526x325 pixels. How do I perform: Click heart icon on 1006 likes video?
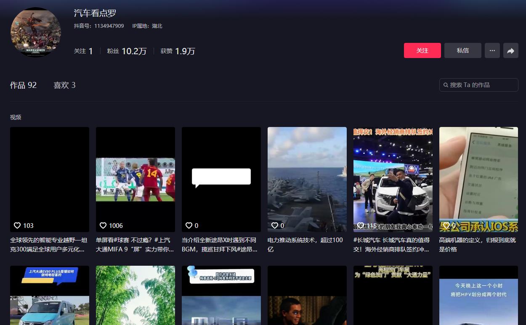tap(103, 225)
